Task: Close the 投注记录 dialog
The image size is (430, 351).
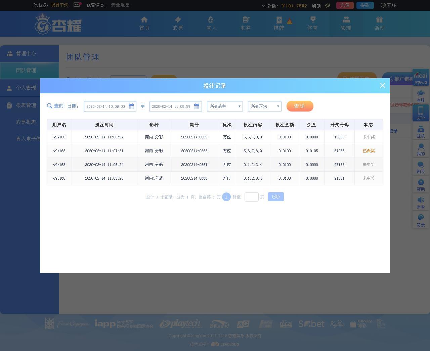Action: point(382,85)
